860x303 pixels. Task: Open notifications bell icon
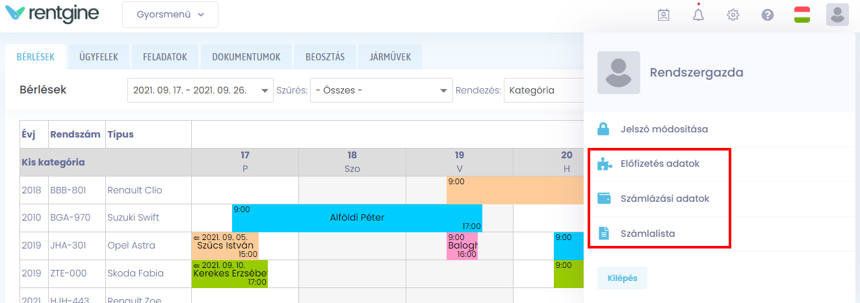point(698,15)
